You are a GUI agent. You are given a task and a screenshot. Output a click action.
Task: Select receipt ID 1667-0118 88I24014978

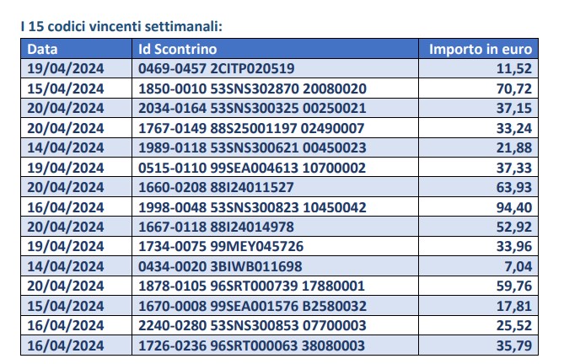coord(216,227)
